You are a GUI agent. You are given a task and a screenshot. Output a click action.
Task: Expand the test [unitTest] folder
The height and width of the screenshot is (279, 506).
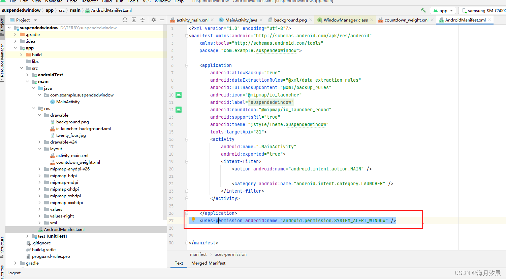27,236
